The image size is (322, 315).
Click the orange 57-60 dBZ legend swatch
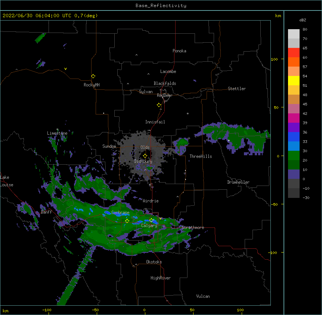pyautogui.click(x=294, y=62)
